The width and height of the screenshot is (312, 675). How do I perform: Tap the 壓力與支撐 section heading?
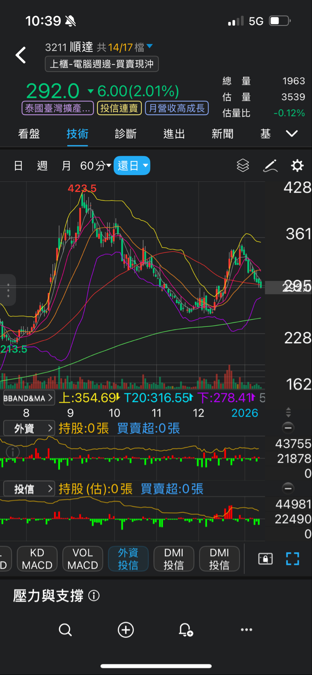[x=48, y=596]
